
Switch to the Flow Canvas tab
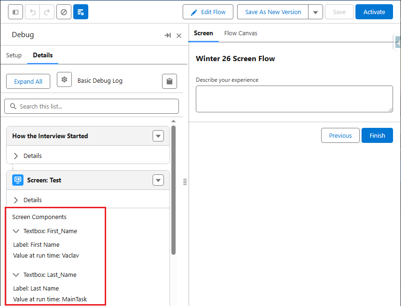(241, 33)
